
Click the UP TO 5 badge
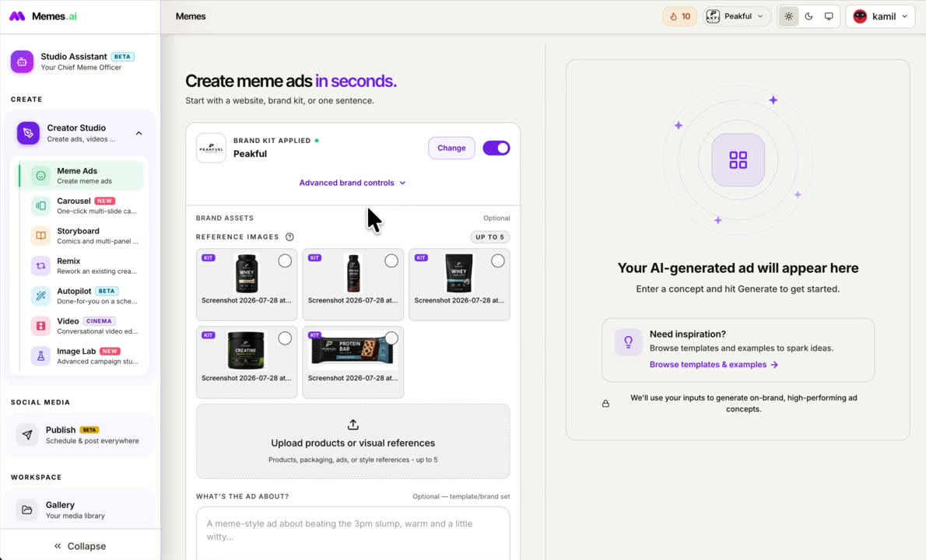click(489, 237)
